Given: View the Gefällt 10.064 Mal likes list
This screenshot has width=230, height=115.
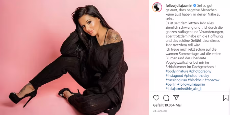Looking at the screenshot, I should (167, 105).
